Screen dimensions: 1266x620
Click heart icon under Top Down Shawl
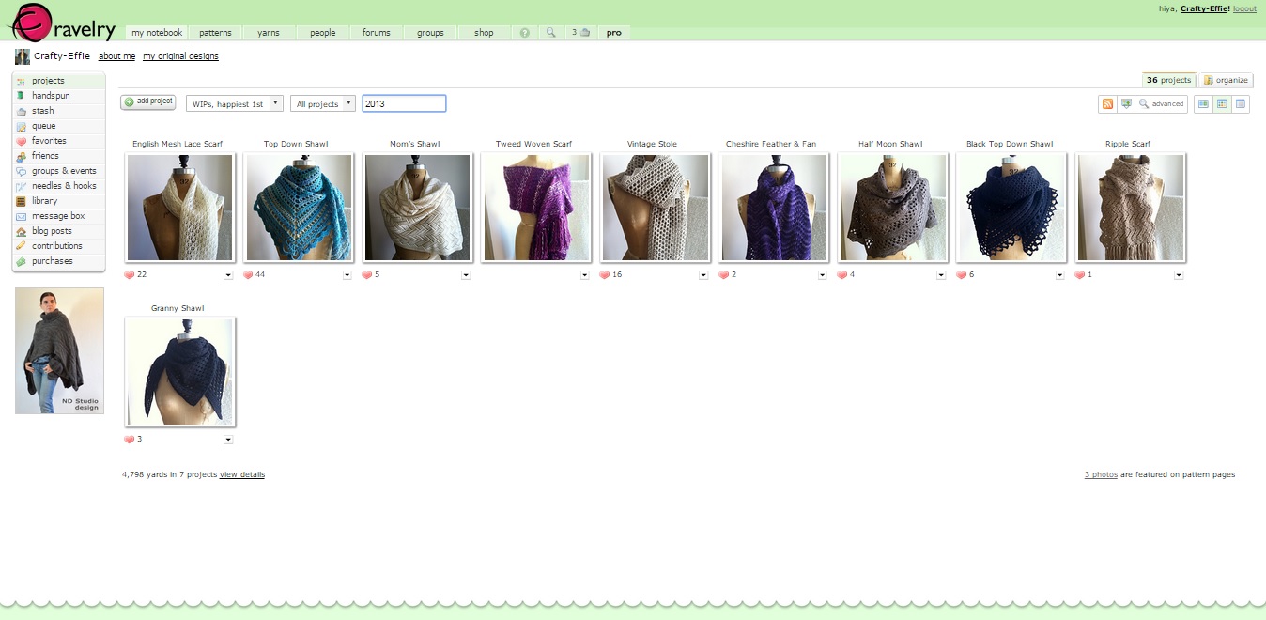click(249, 275)
